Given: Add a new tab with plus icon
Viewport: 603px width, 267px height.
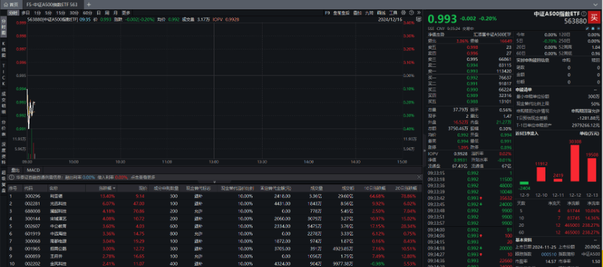Looking at the screenshot, I should [89, 5].
